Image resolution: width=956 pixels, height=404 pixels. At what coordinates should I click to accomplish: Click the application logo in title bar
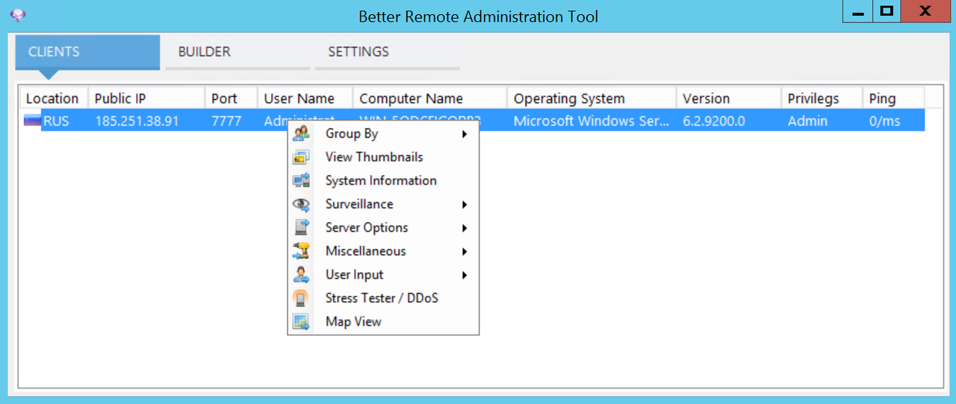(18, 15)
